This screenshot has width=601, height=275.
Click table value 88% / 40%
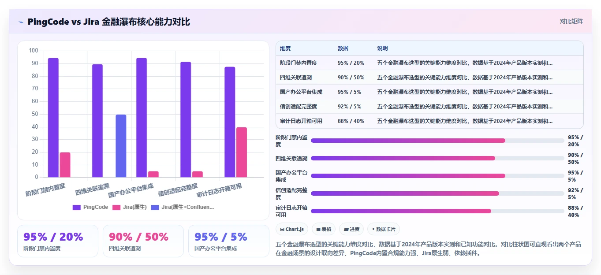[x=351, y=121]
